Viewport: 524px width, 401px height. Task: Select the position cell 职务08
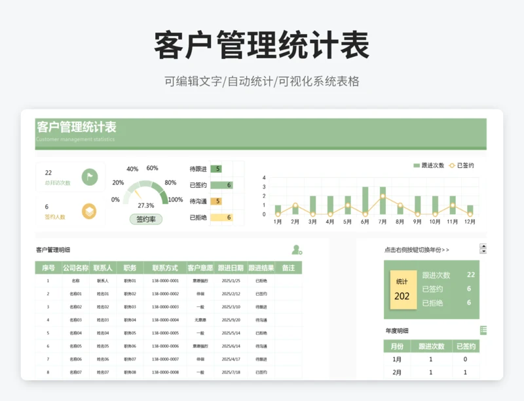pos(130,372)
